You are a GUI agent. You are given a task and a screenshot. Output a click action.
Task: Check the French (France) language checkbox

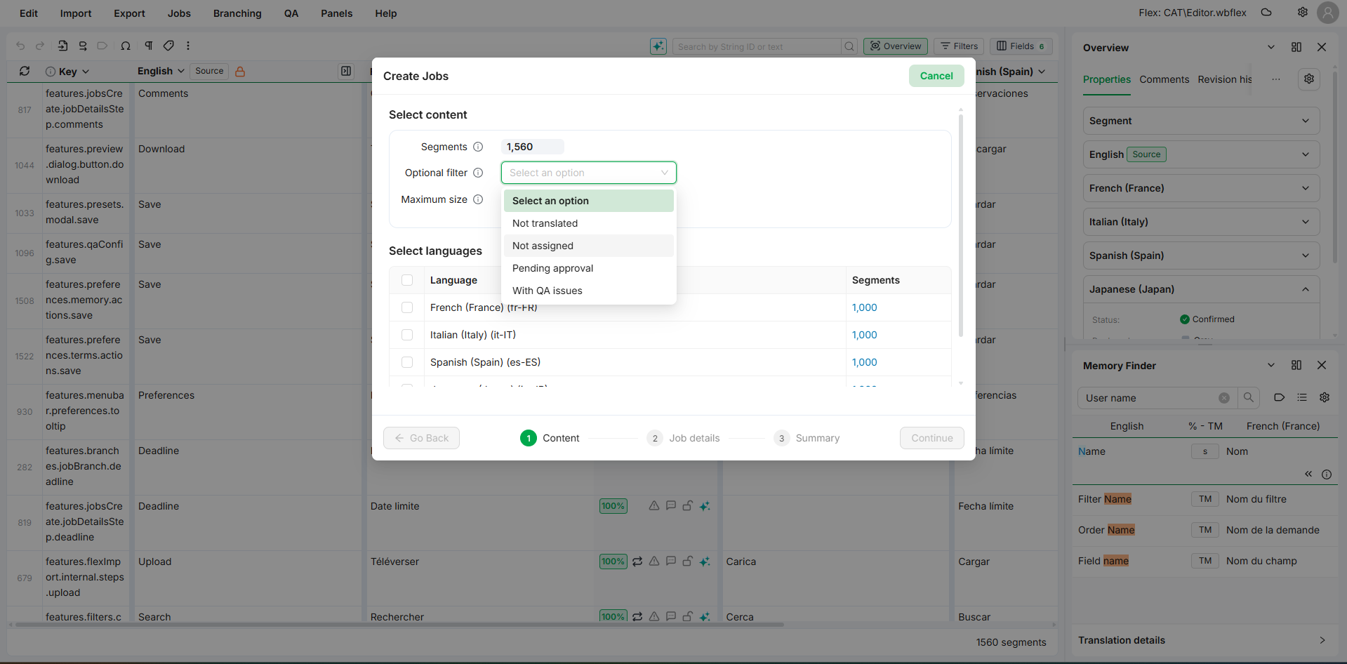[407, 307]
